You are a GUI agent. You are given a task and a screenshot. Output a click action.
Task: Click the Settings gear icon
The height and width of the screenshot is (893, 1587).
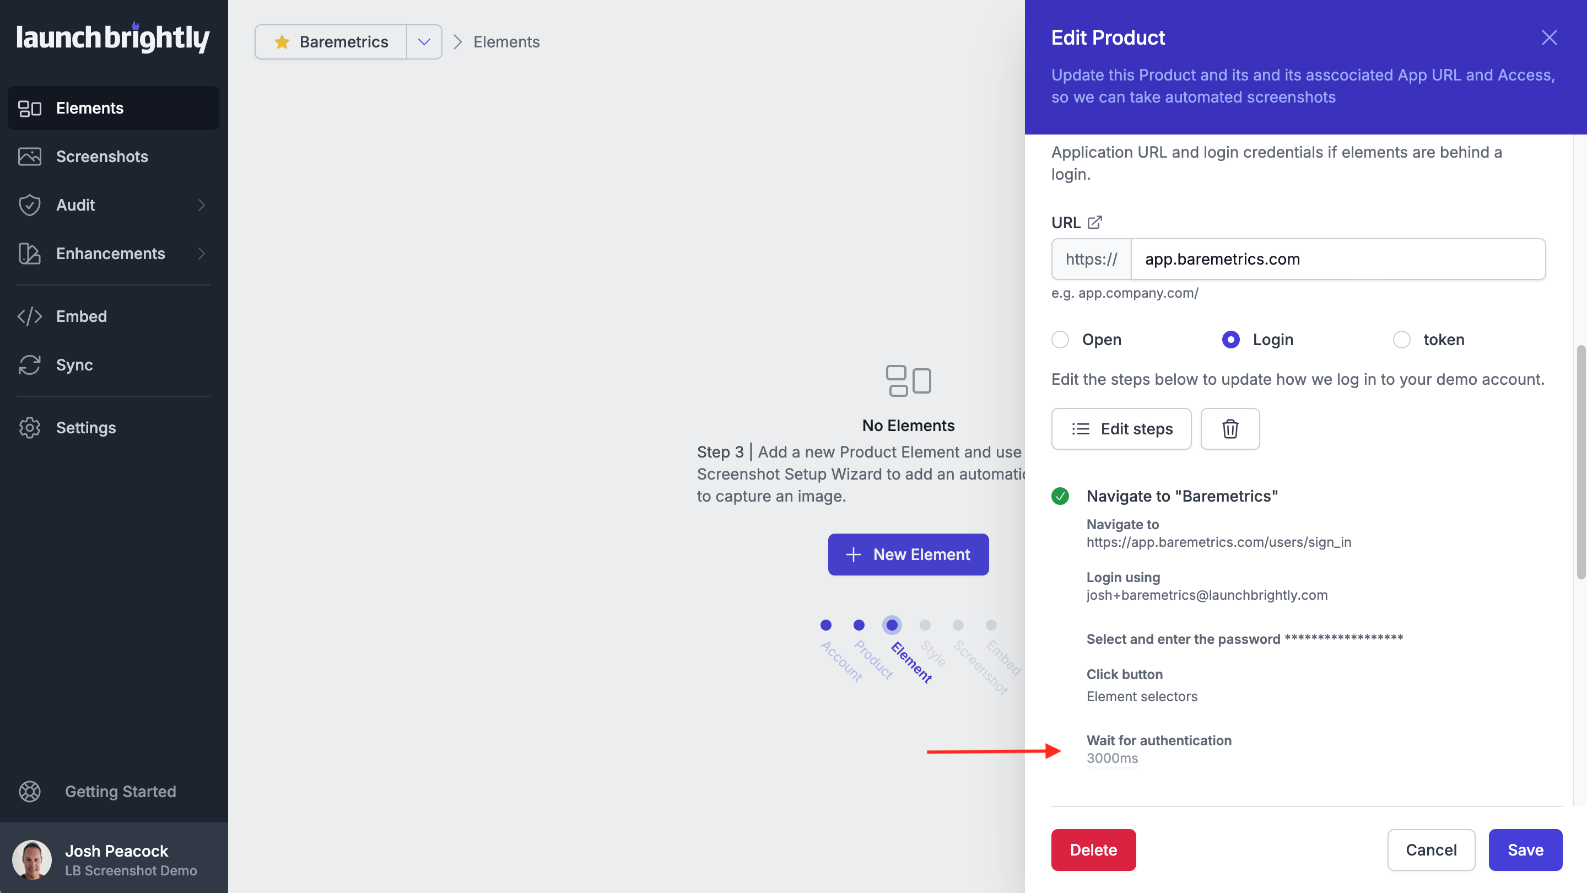(x=30, y=427)
